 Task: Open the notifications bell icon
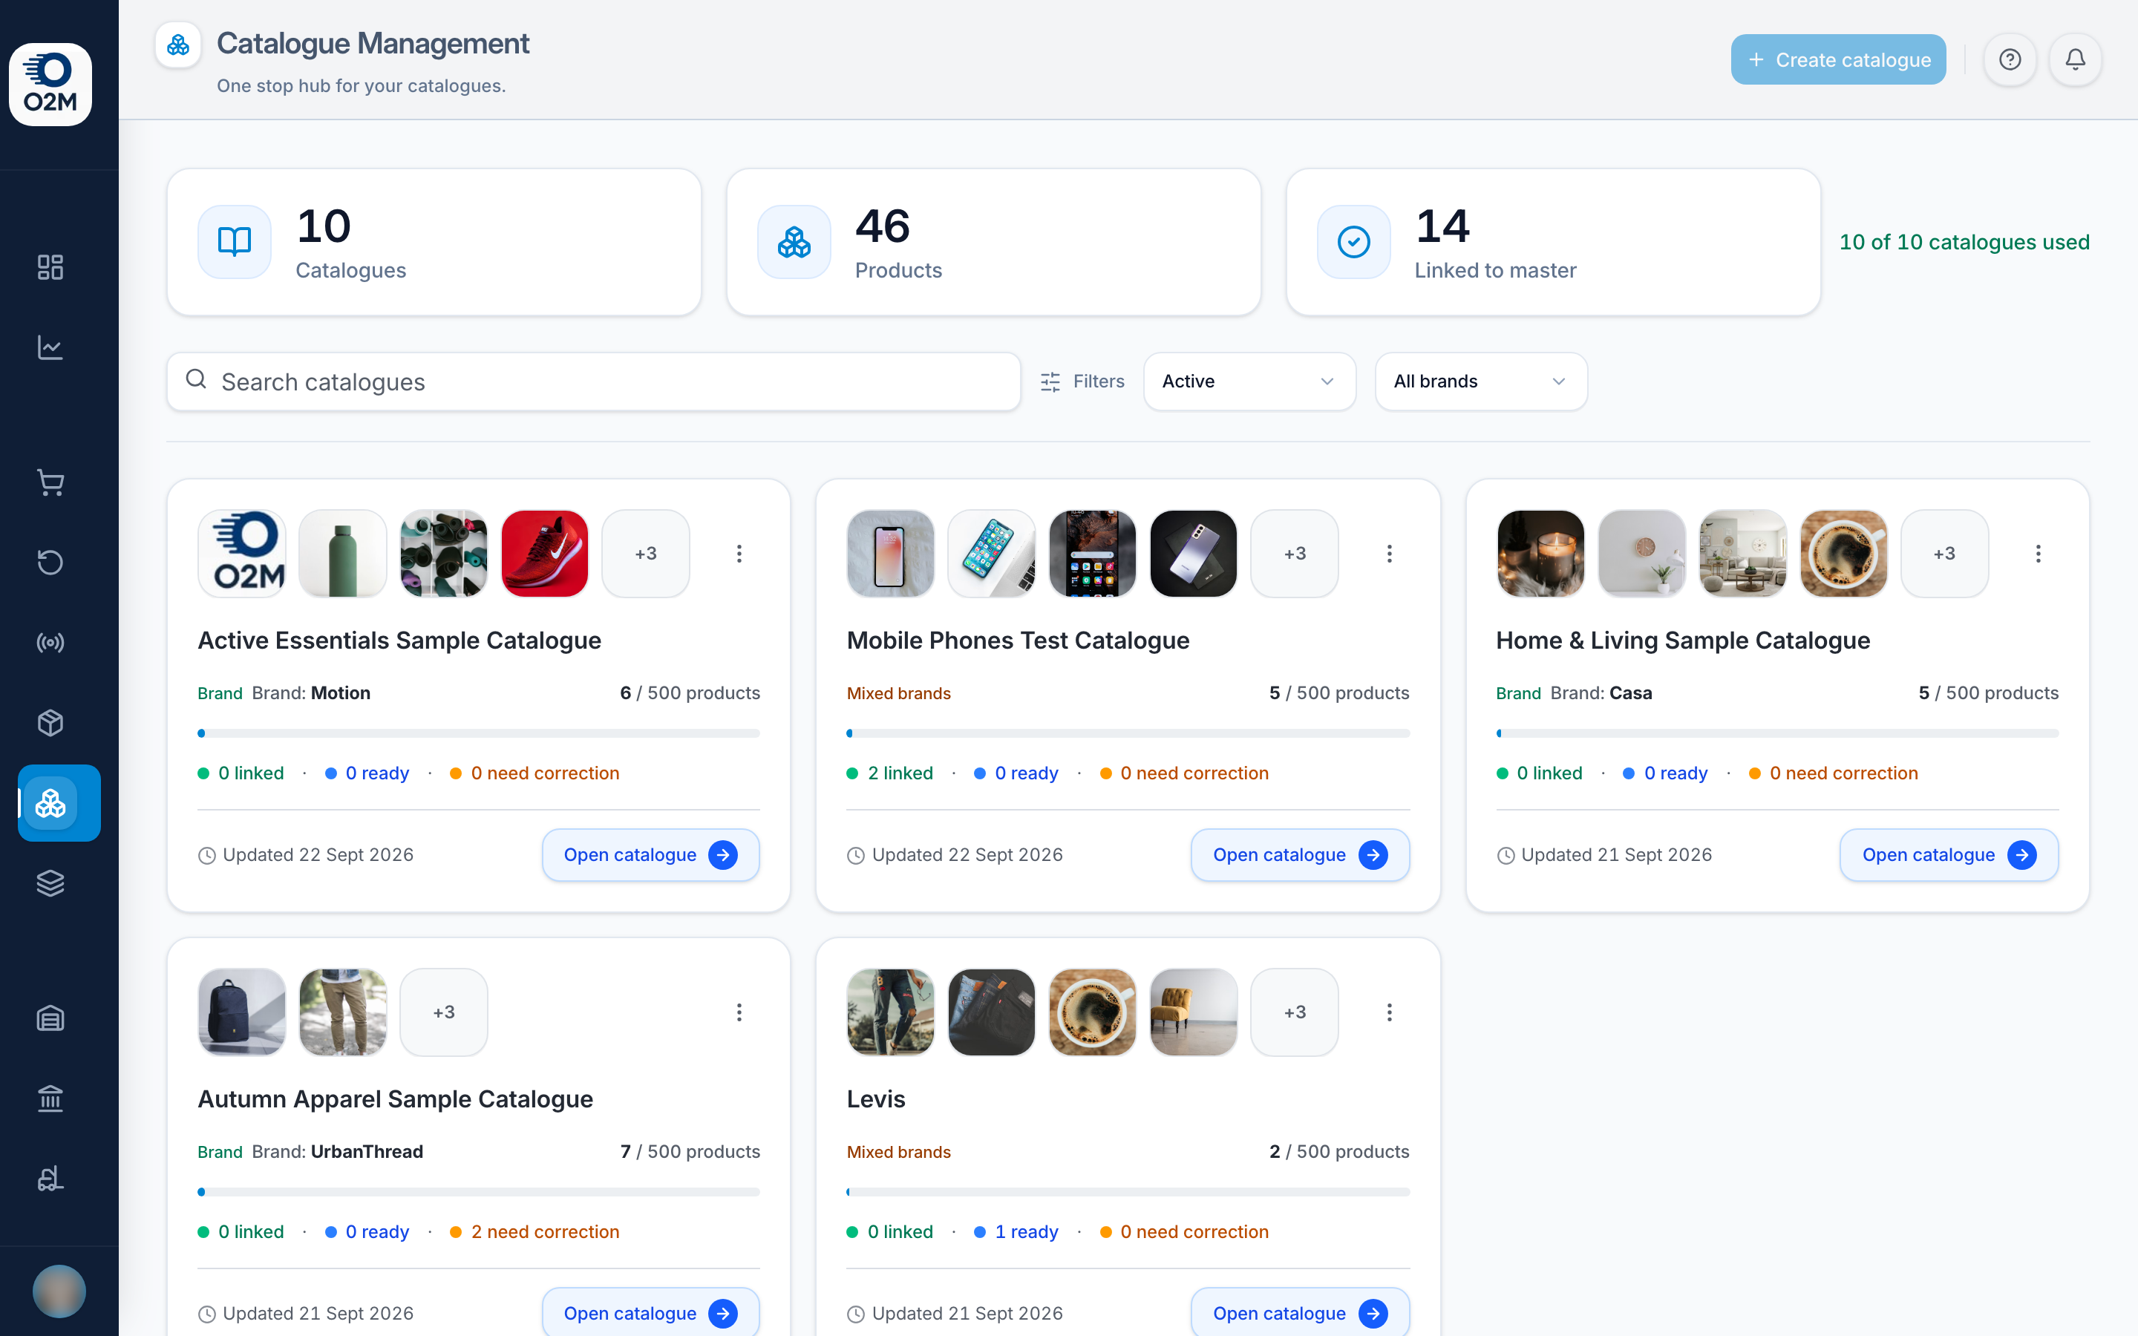2076,59
